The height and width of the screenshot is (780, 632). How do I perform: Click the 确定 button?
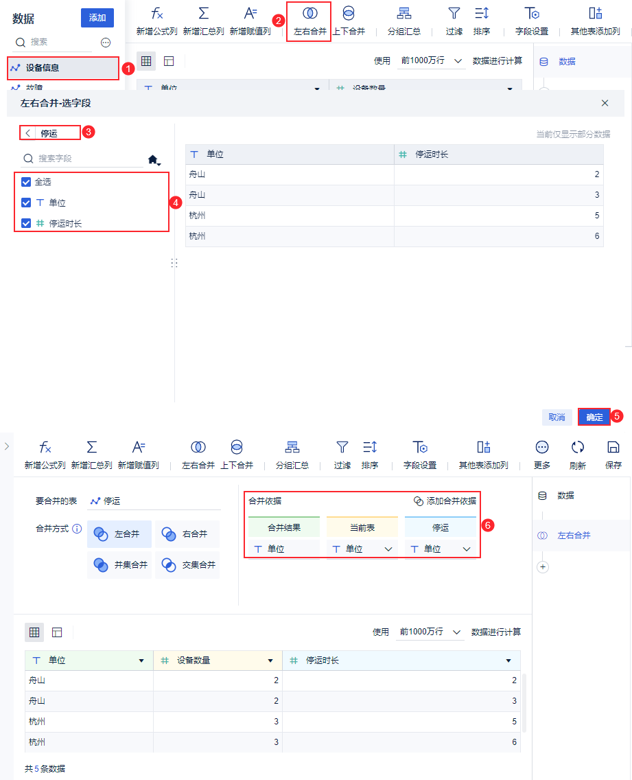[x=594, y=417]
